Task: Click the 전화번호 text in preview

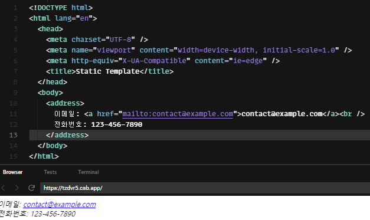Action: coord(13,214)
